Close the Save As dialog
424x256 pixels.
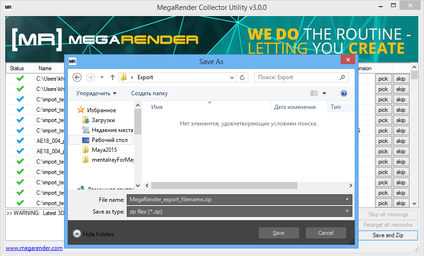point(348,59)
